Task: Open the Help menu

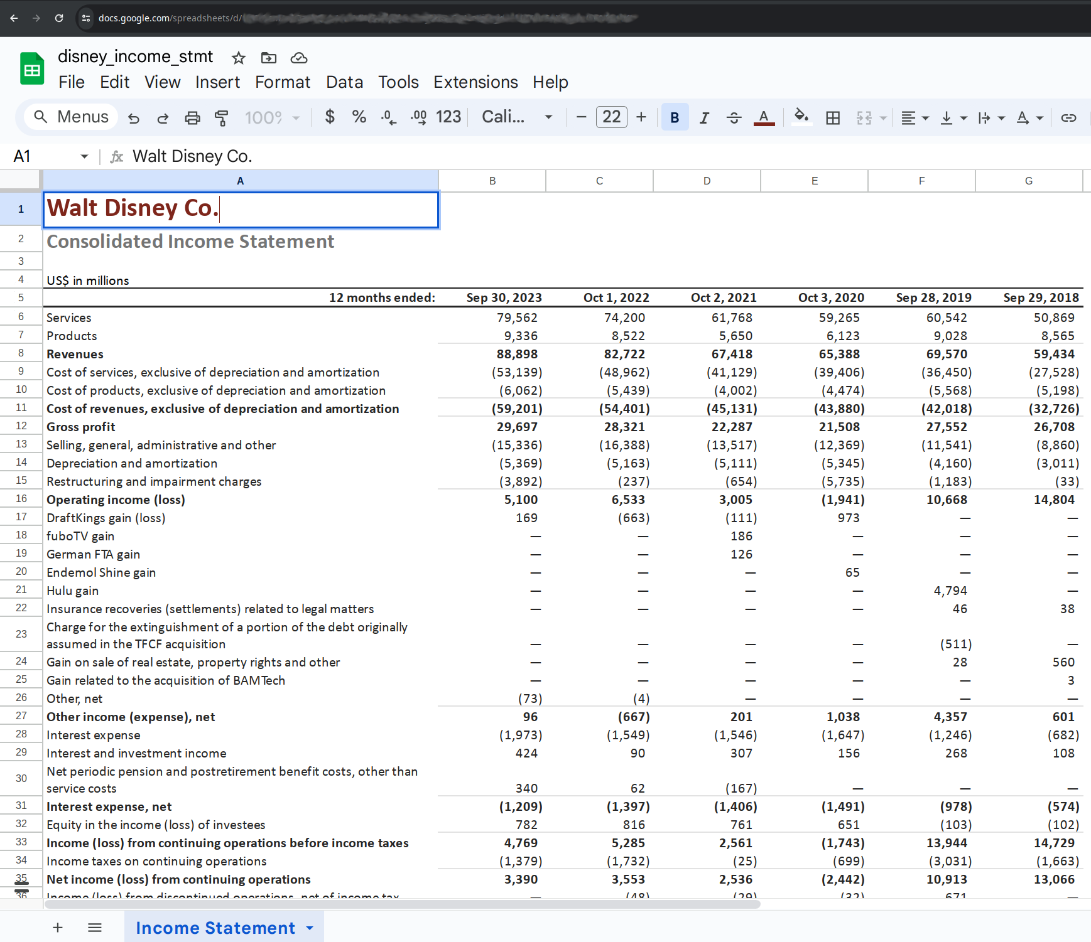Action: click(x=550, y=82)
